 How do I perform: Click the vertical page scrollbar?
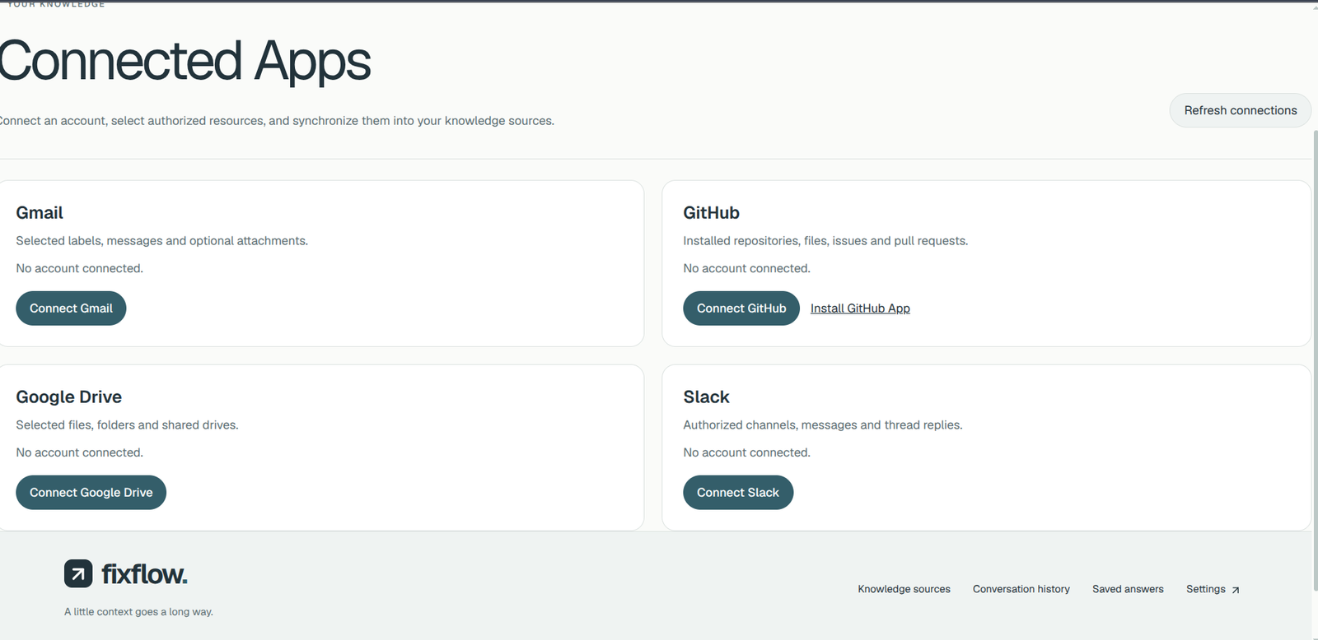(x=1315, y=362)
